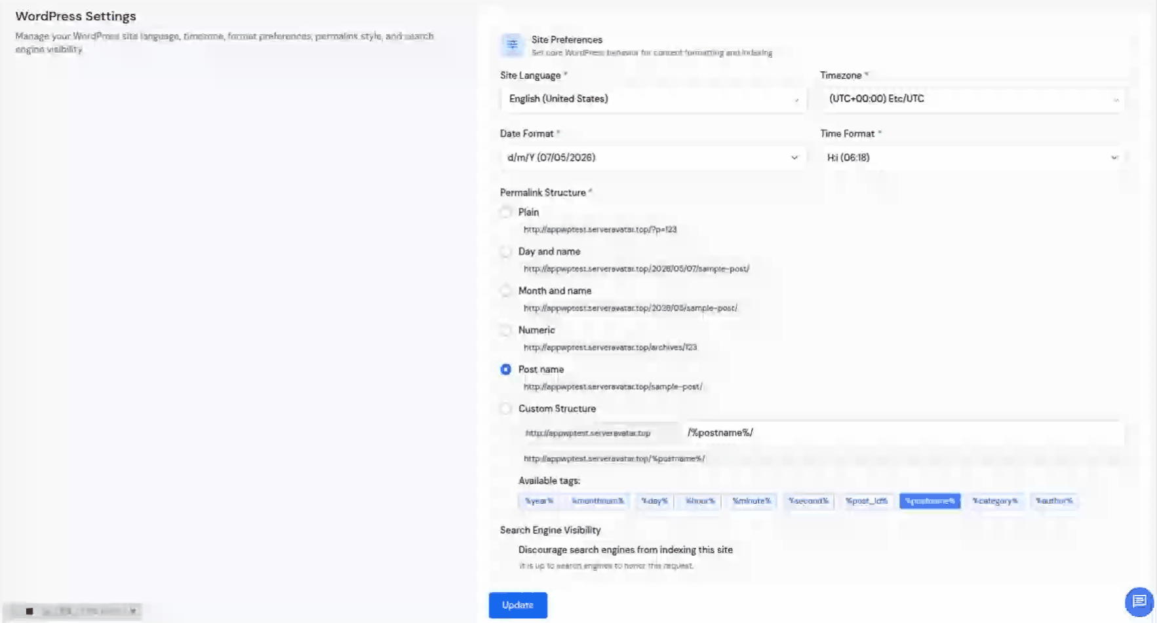Open the Timezone dropdown
This screenshot has width=1157, height=623.
pos(973,99)
